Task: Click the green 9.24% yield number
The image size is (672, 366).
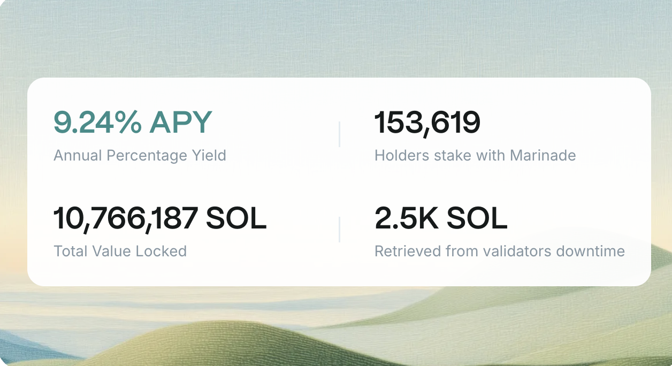Action: coord(97,123)
